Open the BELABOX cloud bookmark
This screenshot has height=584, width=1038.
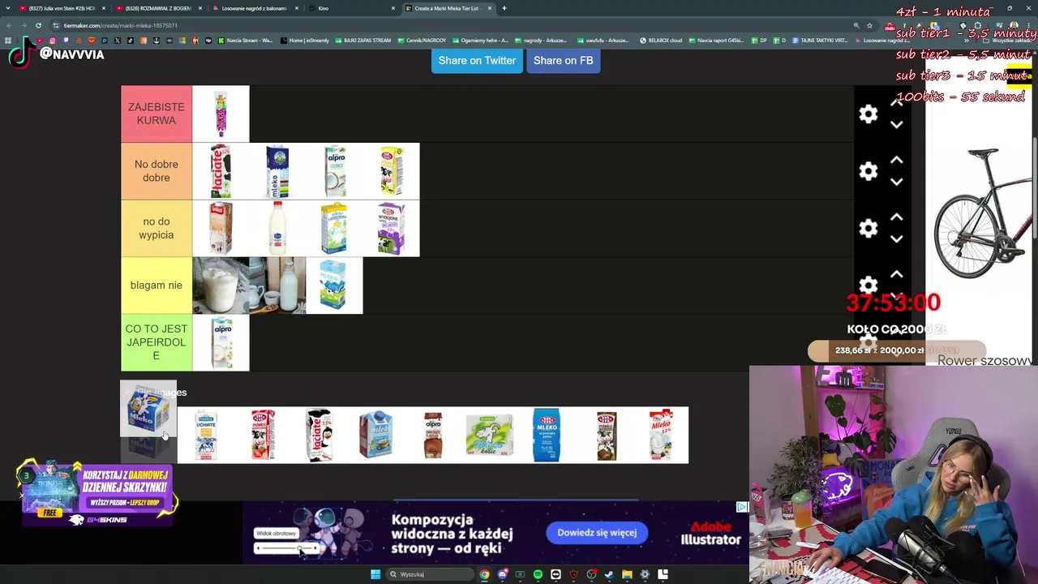click(x=661, y=41)
